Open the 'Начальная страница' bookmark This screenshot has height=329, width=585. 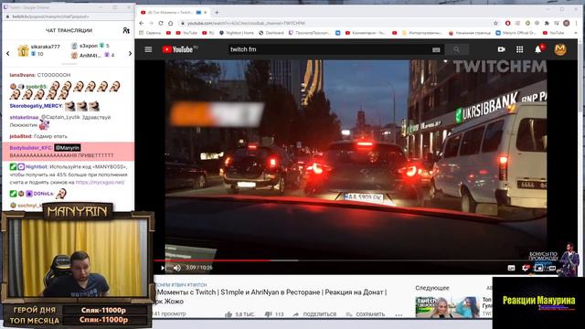(470, 33)
